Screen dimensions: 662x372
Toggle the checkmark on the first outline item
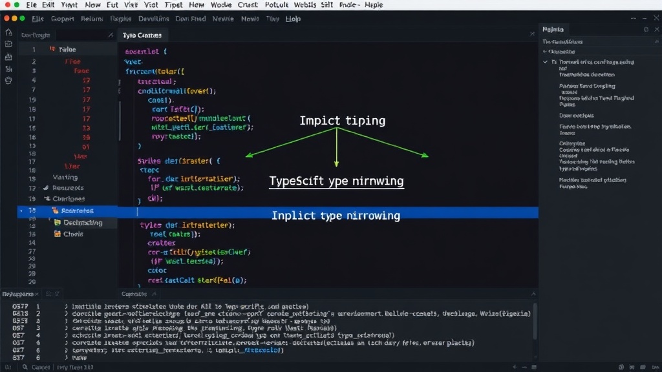pos(545,62)
